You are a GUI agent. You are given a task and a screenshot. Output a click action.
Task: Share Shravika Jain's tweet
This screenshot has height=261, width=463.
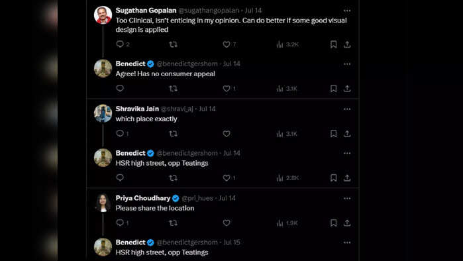coord(347,134)
